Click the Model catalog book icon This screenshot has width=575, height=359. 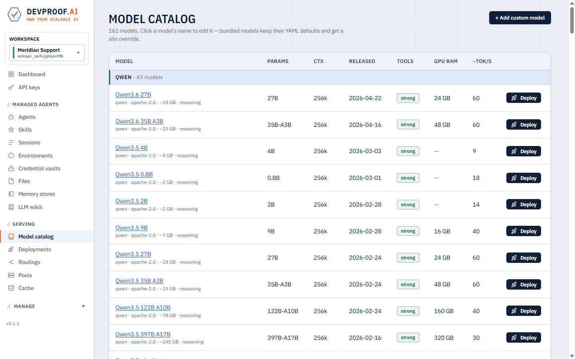click(x=11, y=237)
